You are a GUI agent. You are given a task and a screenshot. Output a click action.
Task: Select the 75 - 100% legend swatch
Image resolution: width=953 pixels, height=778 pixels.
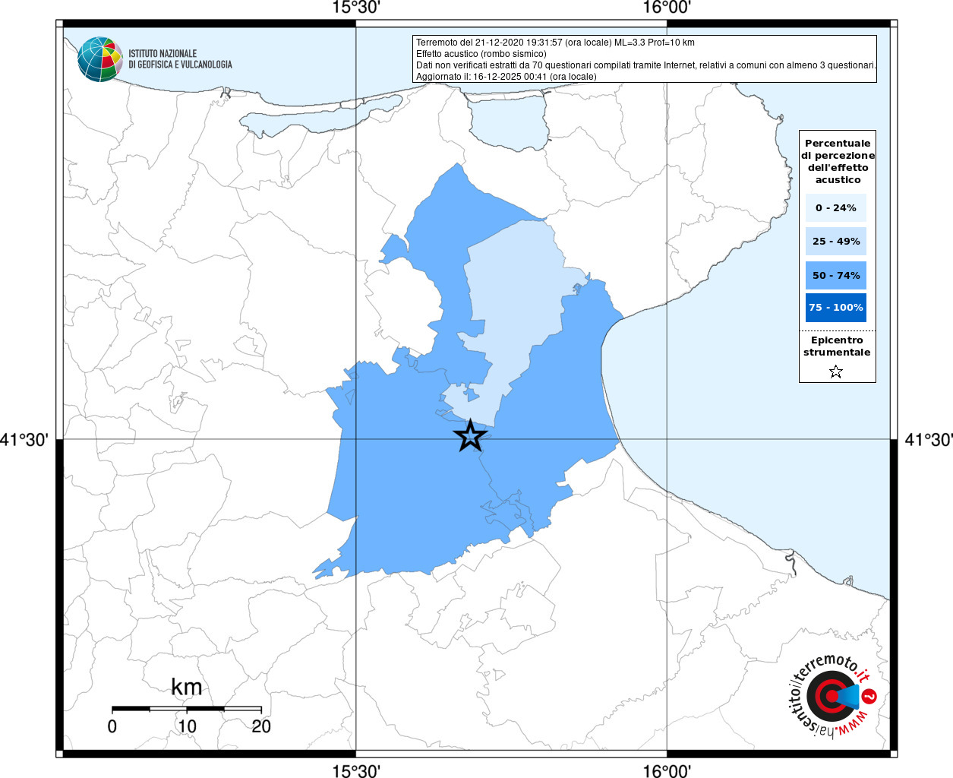point(835,308)
